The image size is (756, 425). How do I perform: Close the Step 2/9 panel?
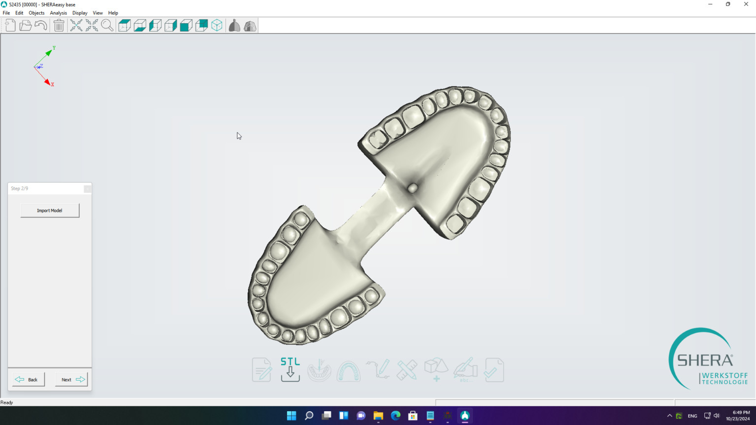click(x=87, y=188)
